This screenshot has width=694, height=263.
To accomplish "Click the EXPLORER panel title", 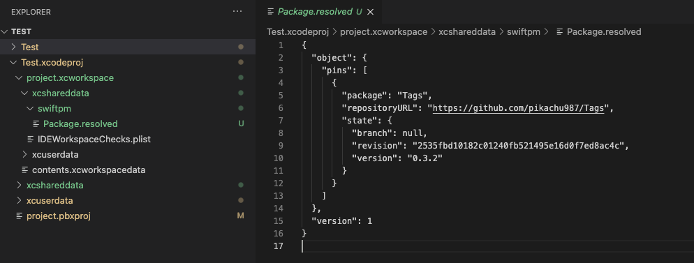I will [31, 12].
